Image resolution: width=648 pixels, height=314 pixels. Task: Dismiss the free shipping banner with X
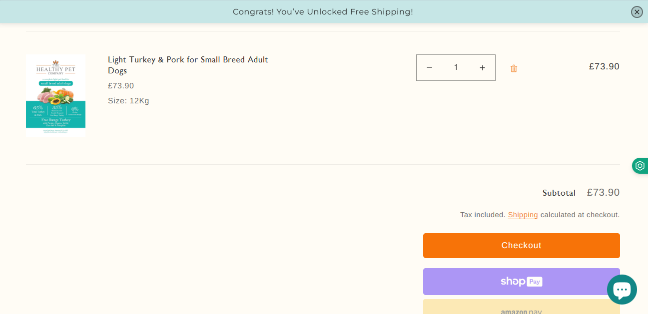(636, 11)
